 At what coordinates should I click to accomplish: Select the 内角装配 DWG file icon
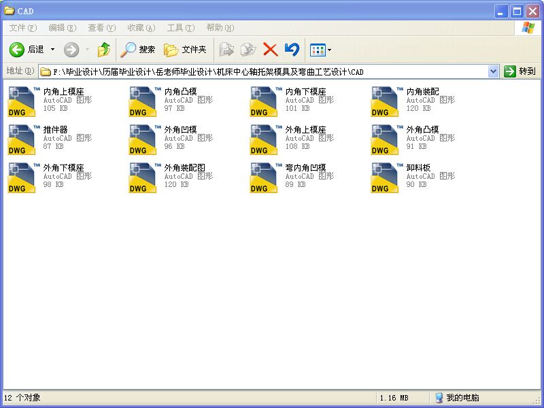coord(386,101)
